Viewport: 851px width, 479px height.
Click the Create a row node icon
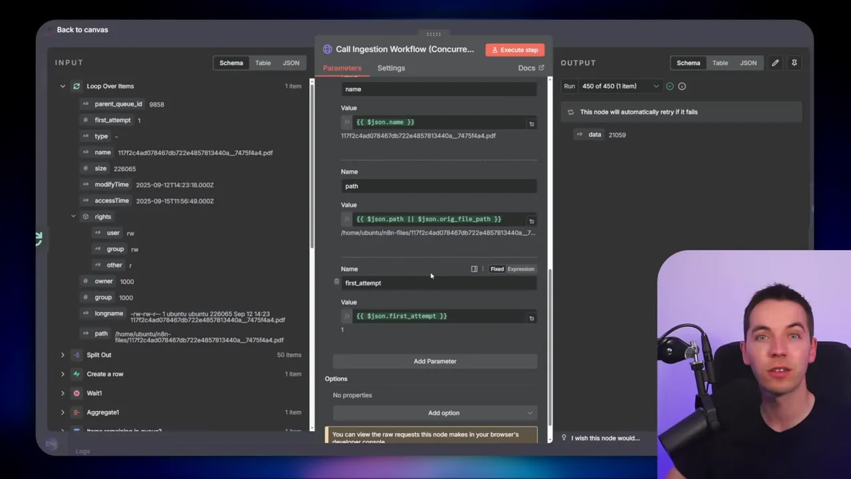coord(76,374)
